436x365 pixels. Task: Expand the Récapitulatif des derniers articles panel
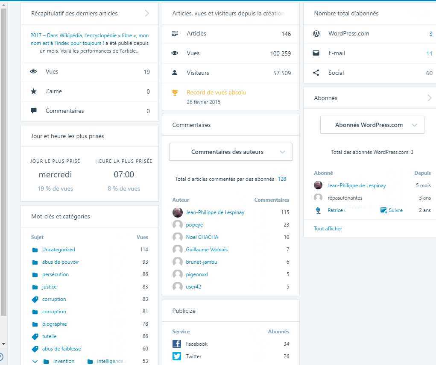pyautogui.click(x=147, y=13)
